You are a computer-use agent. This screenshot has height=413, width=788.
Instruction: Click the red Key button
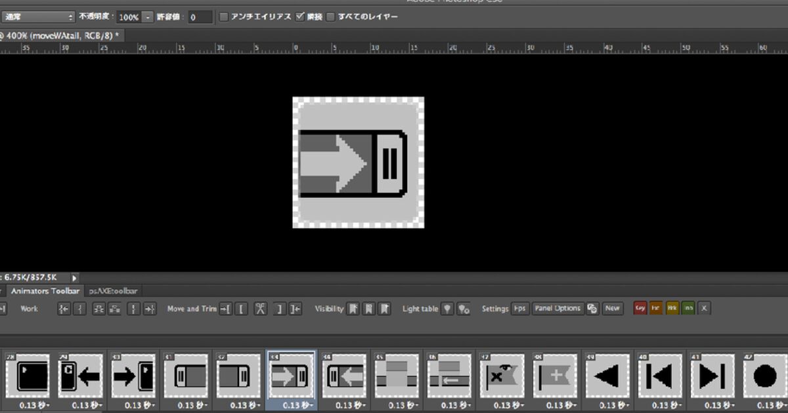[640, 308]
